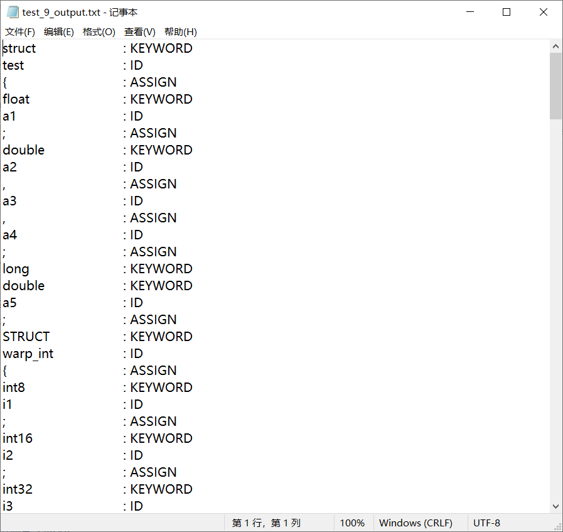Screen dimensions: 563x532
Task: Click the word 'long' in the text
Action: pos(16,269)
